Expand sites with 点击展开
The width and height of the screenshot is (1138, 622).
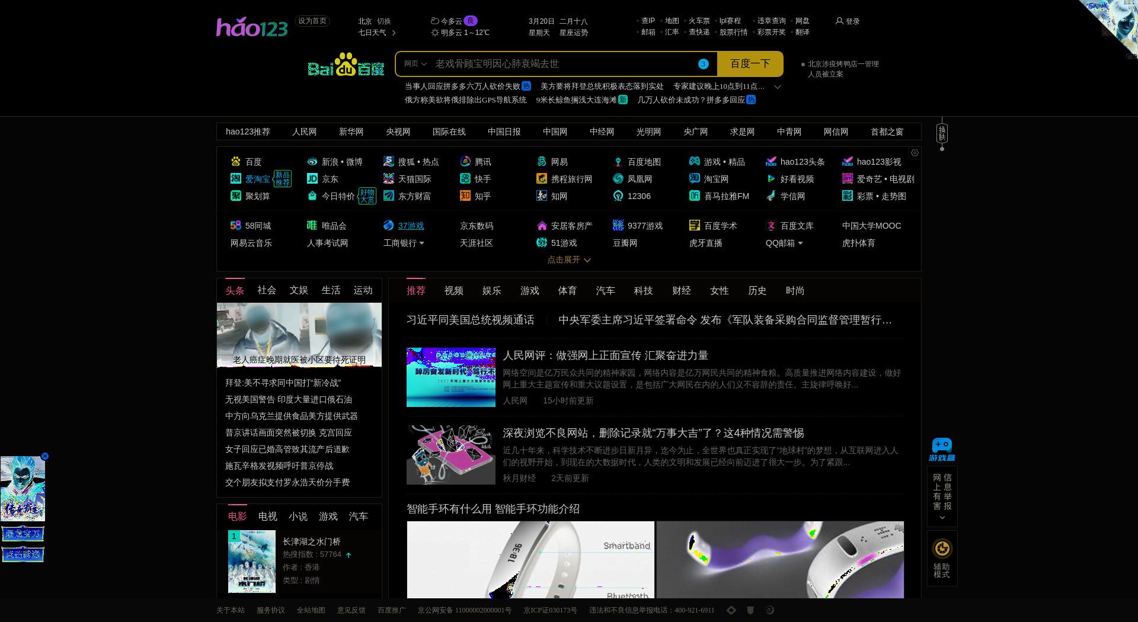[568, 259]
